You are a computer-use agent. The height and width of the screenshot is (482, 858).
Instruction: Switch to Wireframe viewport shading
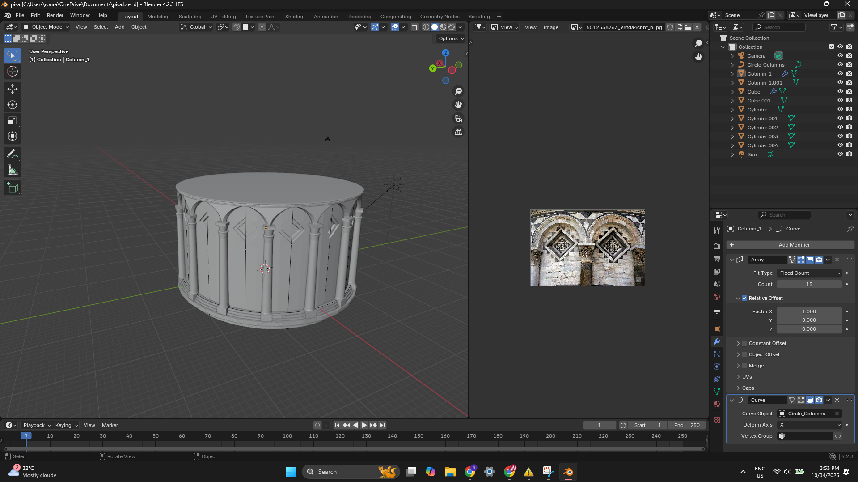tap(426, 27)
